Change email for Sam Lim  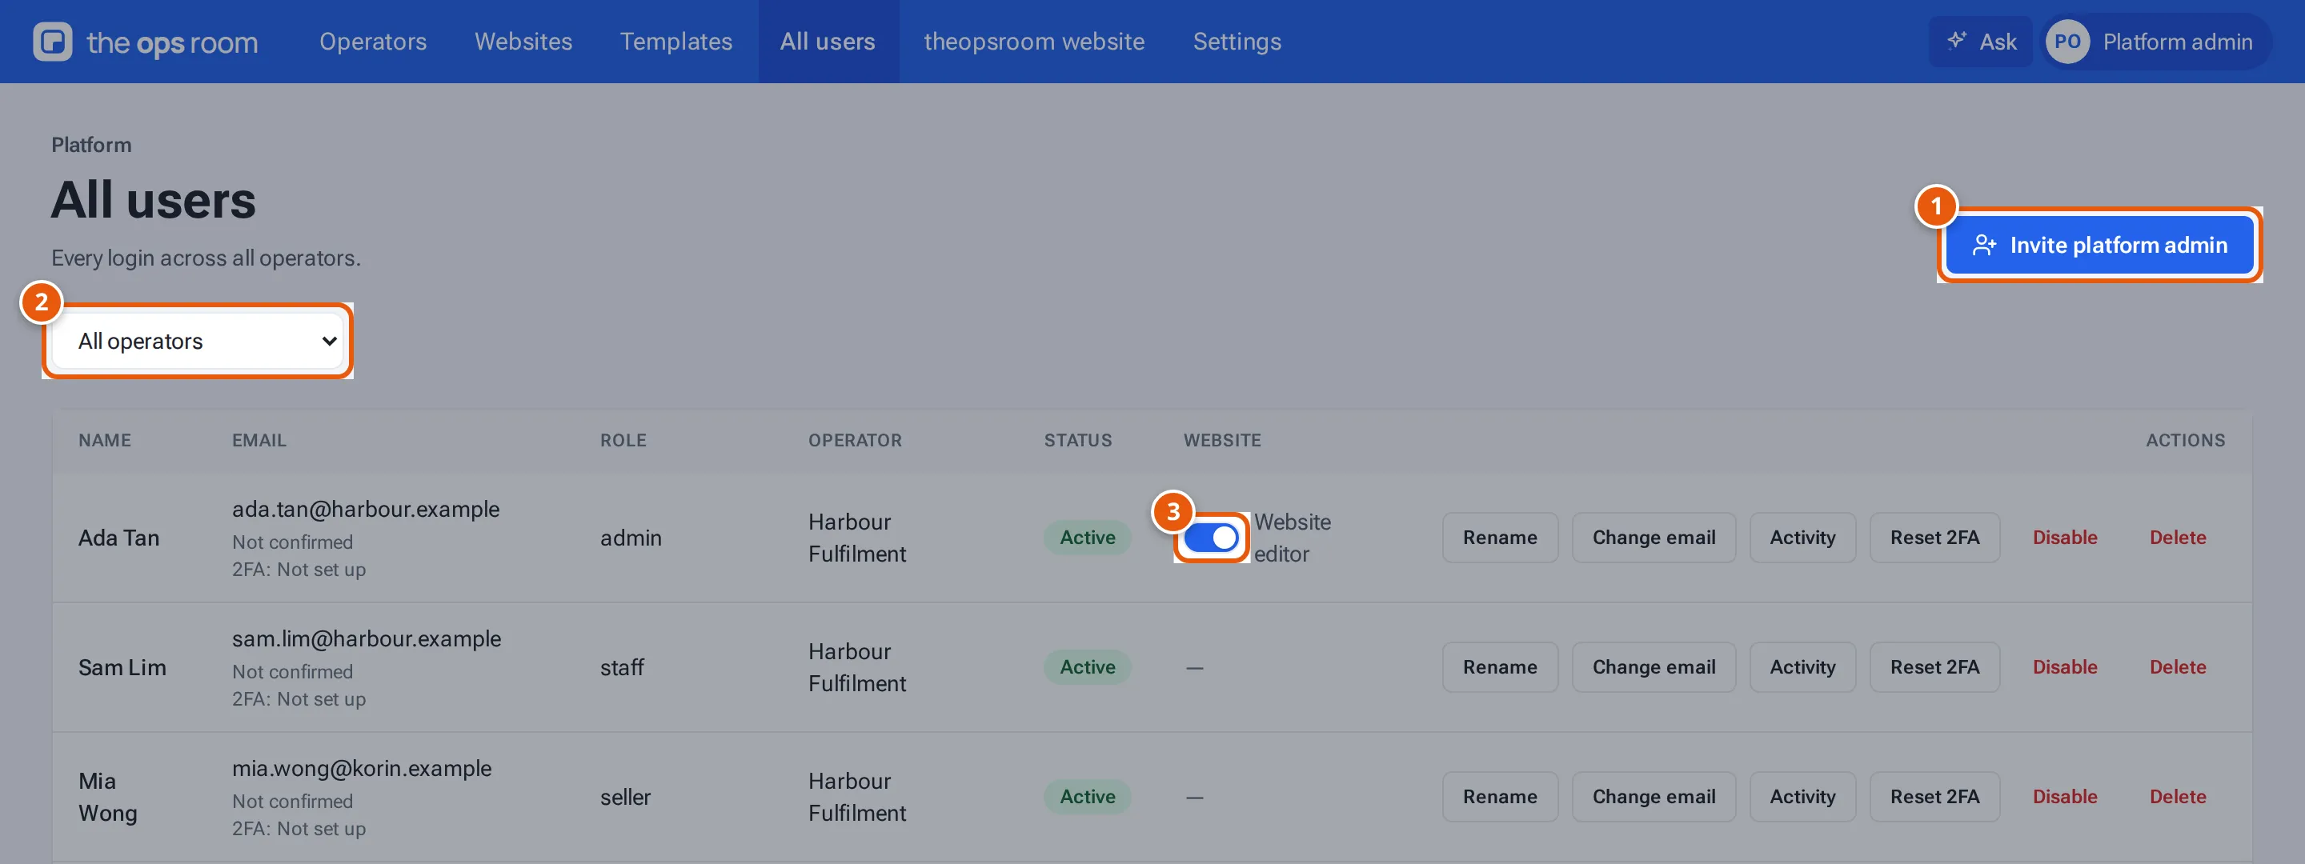coord(1654,667)
